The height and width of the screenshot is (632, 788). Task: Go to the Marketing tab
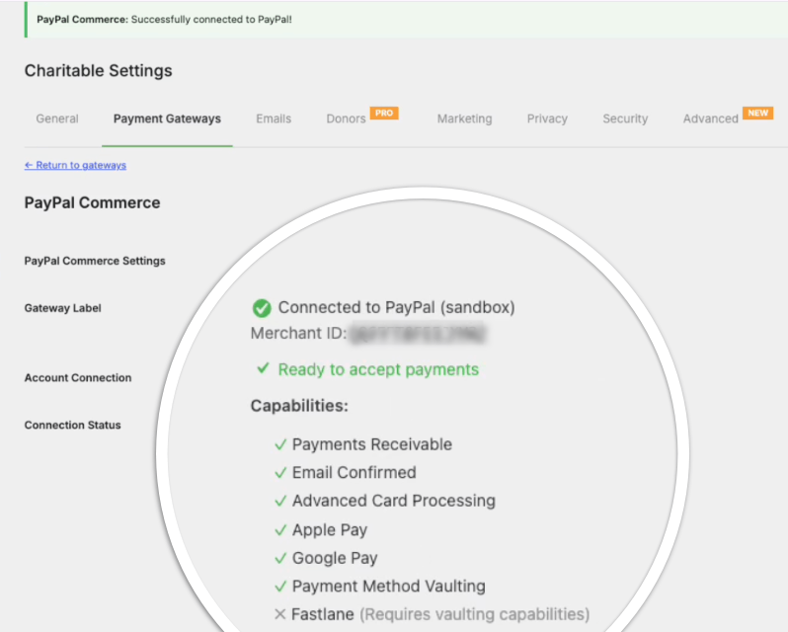click(x=464, y=118)
